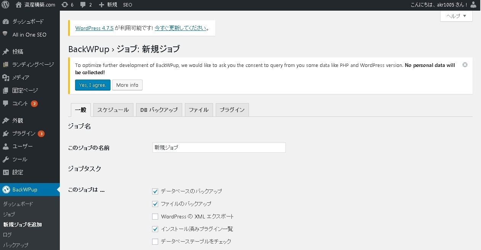Viewport: 481px width, 250px height.
Task: Enable データベーステーブルをチェック checkbox
Action: tap(155, 242)
